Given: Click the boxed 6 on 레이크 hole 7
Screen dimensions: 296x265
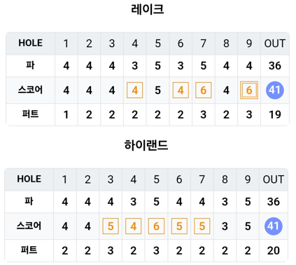Looking at the screenshot, I should point(204,90).
